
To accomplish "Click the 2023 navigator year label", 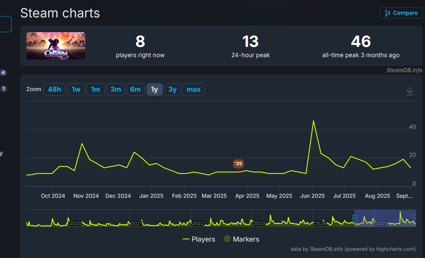I will 259,223.
